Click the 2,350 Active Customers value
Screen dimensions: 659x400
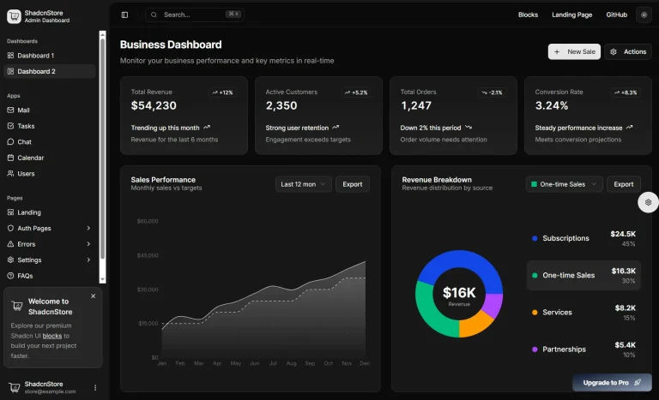(x=281, y=105)
